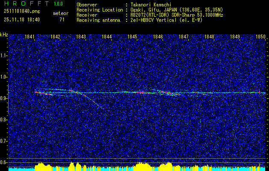Click the meteor label
Image resolution: width=269 pixels, height=171 pixels.
[x=61, y=13]
